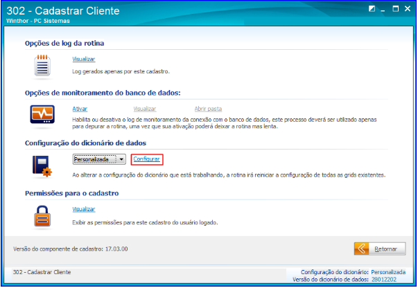Click status bar text 302 - Cadastrar Cliente
The width and height of the screenshot is (418, 288).
click(42, 272)
